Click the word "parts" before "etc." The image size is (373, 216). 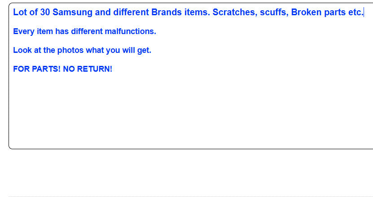pos(335,13)
